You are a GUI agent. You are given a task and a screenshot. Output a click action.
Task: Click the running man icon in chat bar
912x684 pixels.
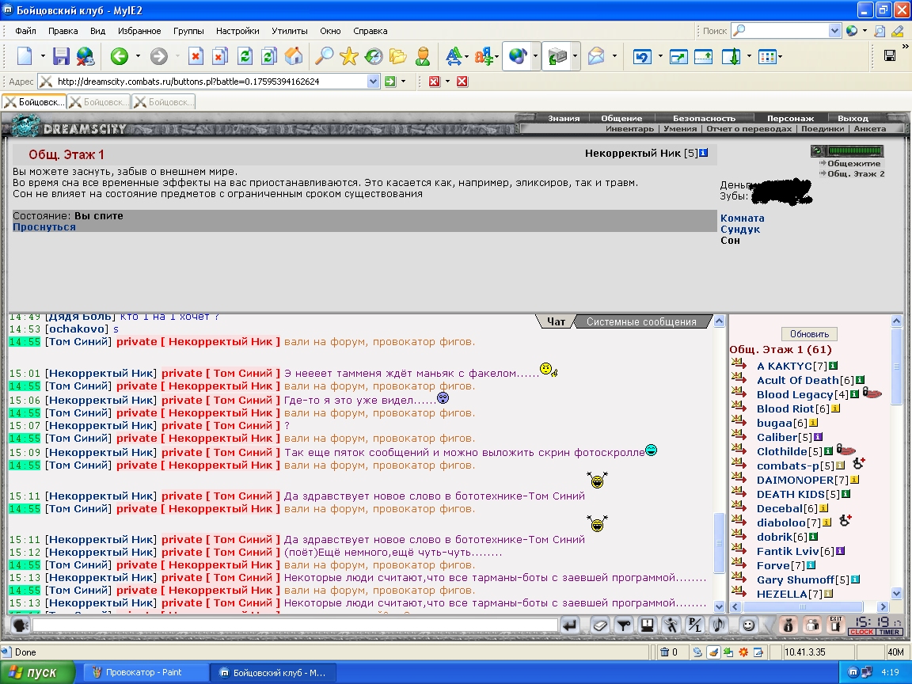click(x=671, y=625)
